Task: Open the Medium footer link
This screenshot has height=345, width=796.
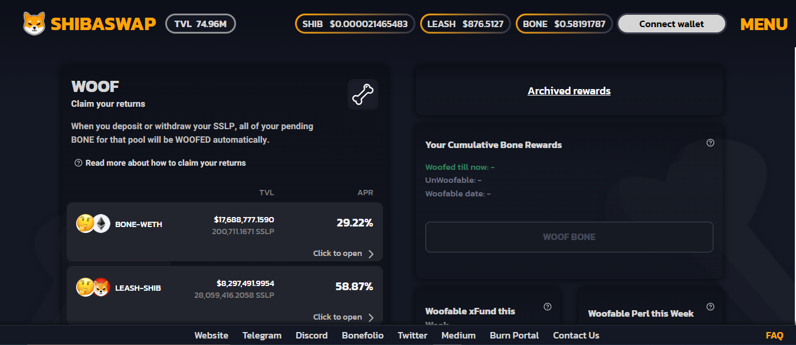Action: [x=458, y=335]
